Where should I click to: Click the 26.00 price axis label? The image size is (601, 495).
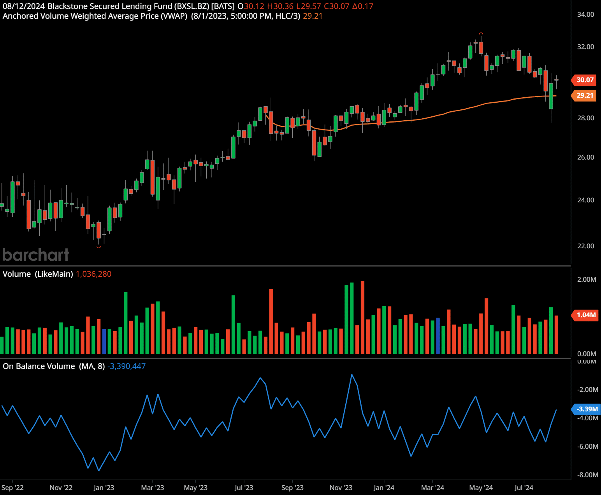click(x=585, y=157)
